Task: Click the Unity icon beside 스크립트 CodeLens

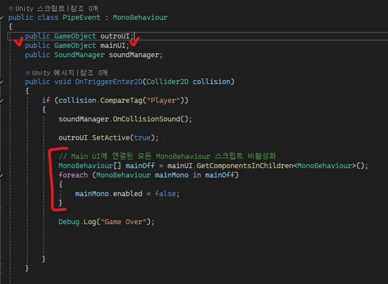Action: coord(11,9)
